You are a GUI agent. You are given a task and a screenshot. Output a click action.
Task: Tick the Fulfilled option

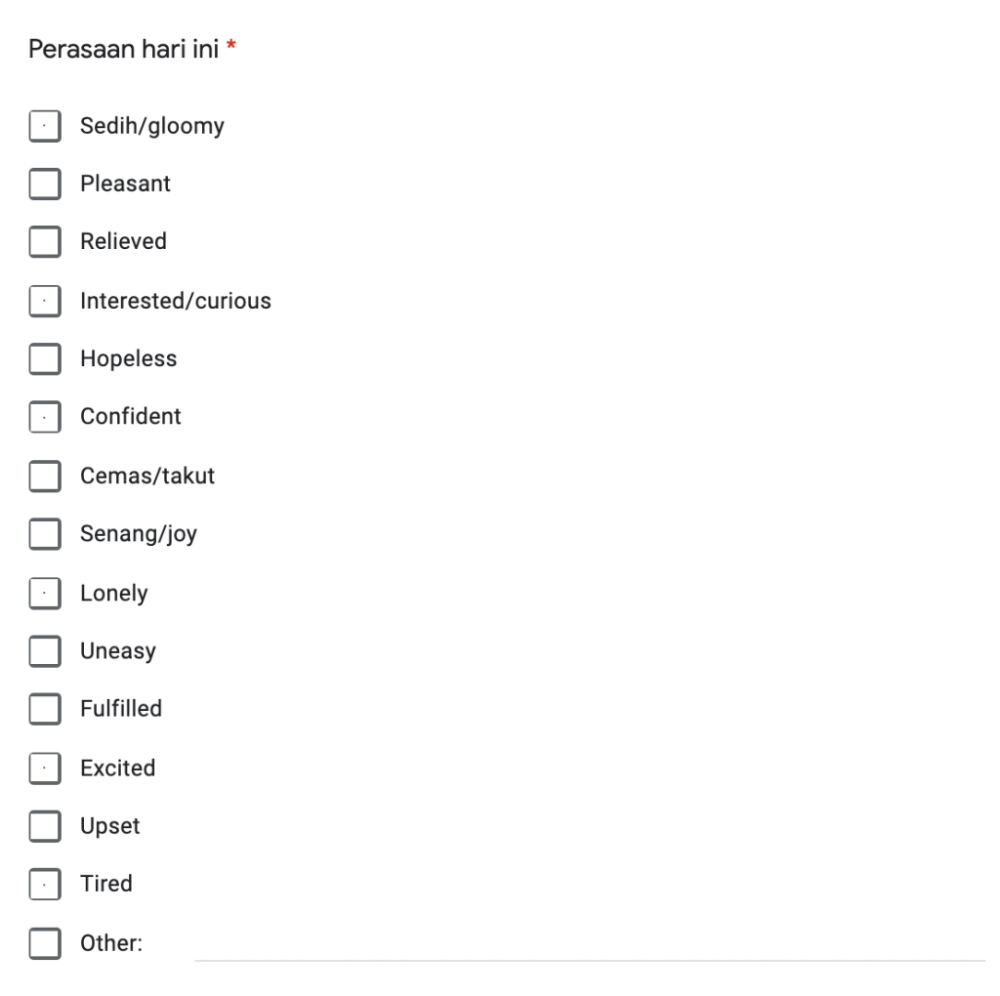tap(45, 709)
